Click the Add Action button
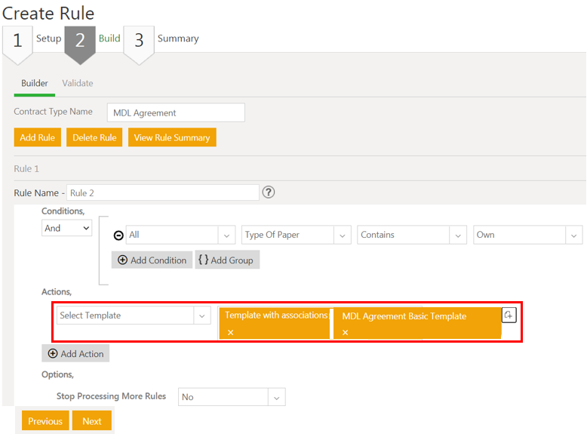Viewport: 587px width, 434px height. pos(75,353)
